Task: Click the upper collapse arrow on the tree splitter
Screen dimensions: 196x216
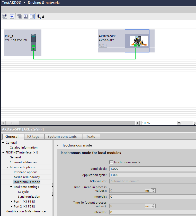Action: [x=52, y=187]
